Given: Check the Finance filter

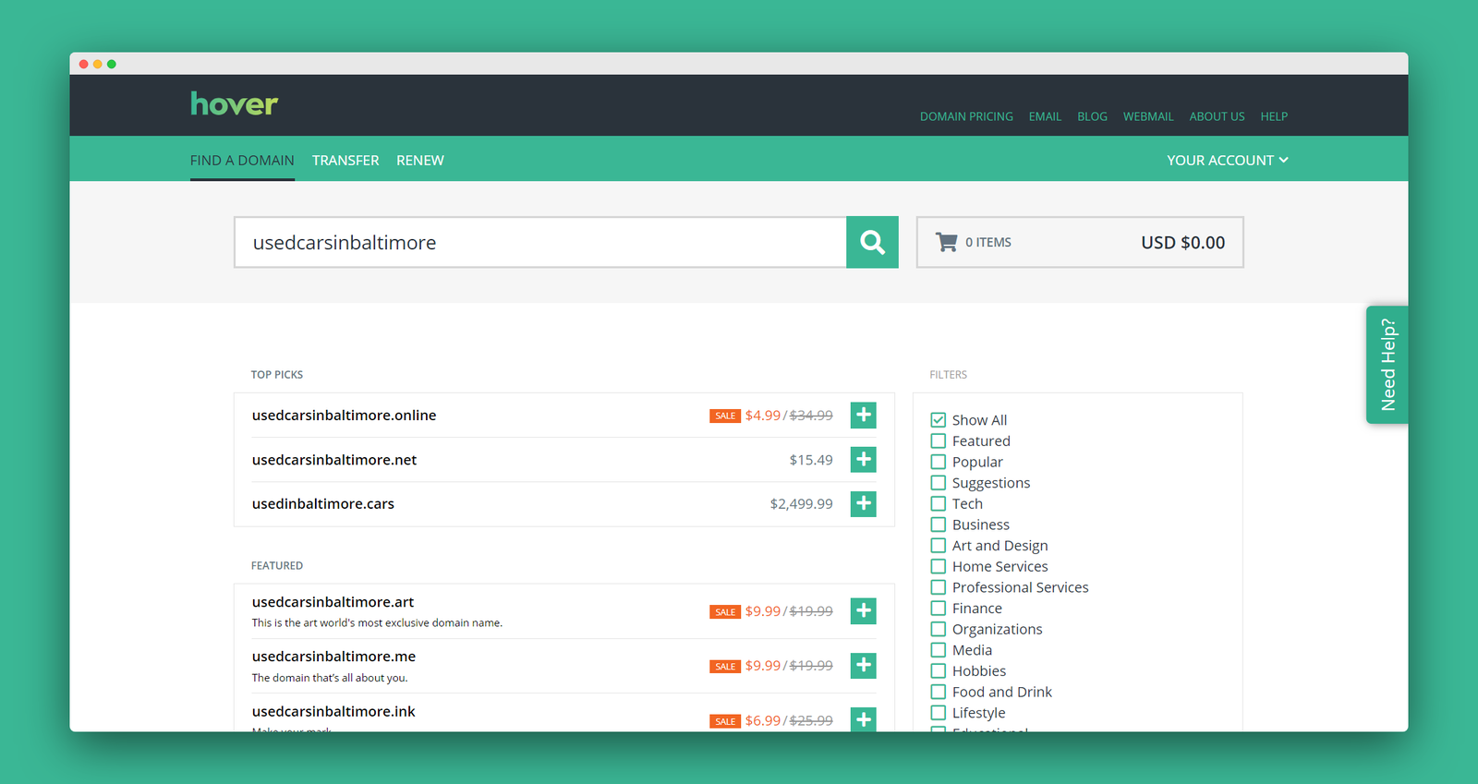Looking at the screenshot, I should pos(939,609).
